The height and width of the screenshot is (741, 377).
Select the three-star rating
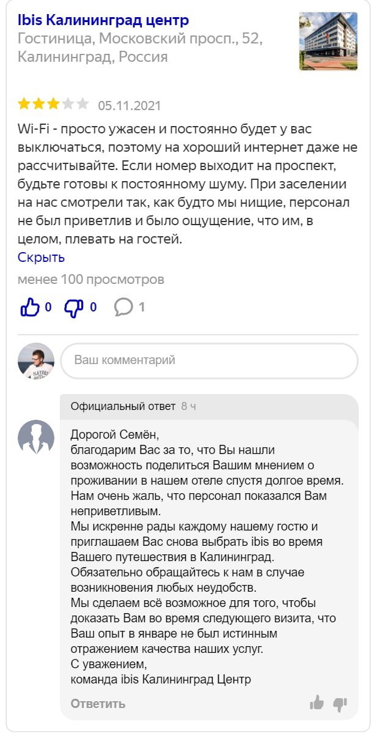53,104
